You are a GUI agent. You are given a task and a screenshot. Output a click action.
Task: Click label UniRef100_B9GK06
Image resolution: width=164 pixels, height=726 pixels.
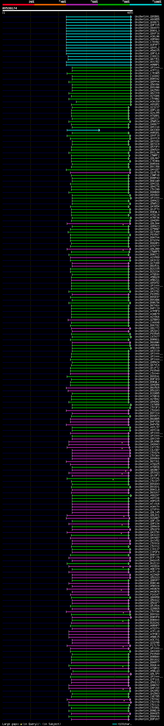(x=147, y=716)
